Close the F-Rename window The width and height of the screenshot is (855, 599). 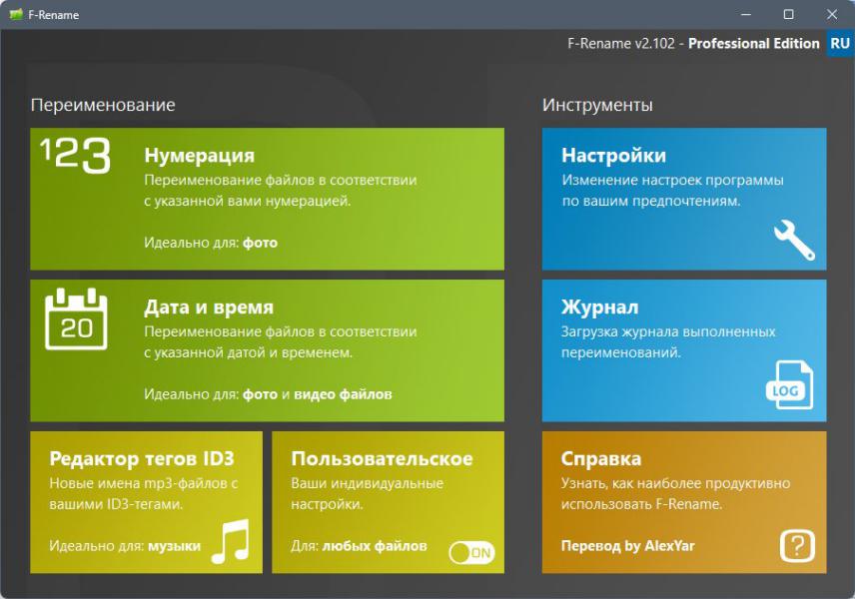[x=832, y=15]
